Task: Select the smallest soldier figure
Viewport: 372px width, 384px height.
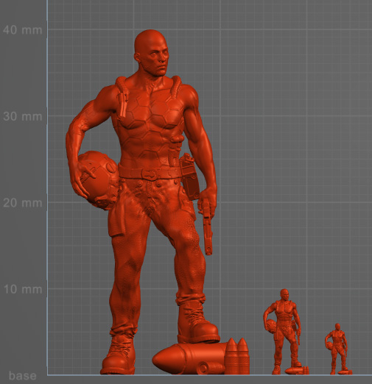Action: tap(338, 349)
